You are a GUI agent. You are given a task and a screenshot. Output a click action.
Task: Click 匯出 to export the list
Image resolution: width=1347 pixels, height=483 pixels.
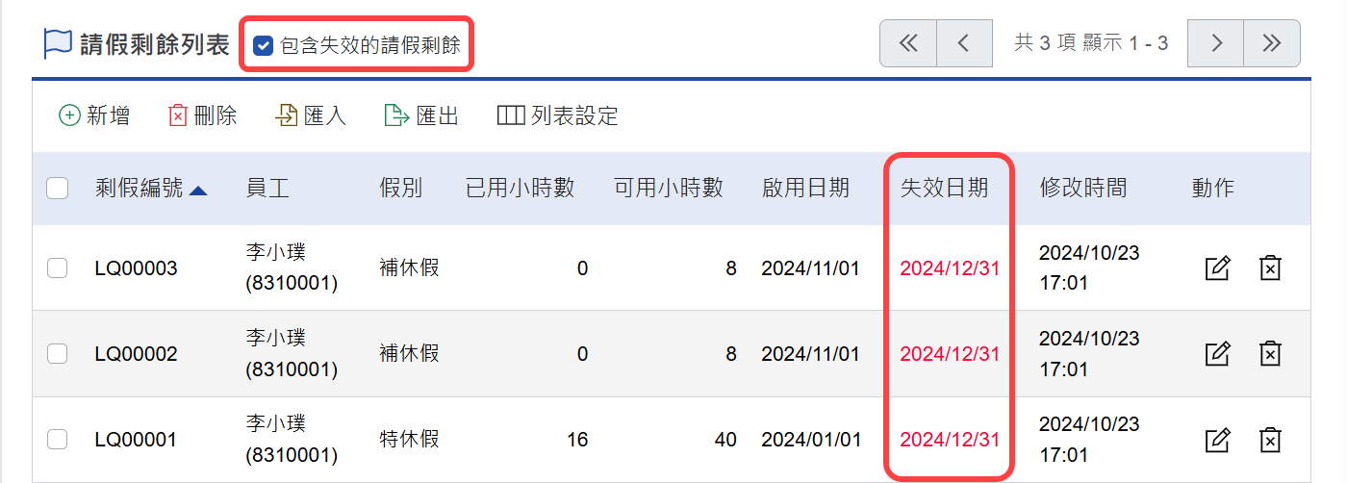click(x=421, y=116)
